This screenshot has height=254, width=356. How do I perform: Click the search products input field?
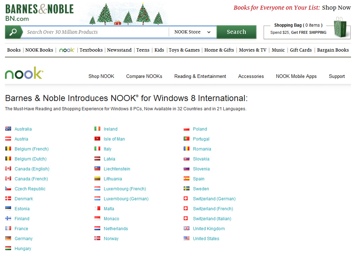click(96, 32)
